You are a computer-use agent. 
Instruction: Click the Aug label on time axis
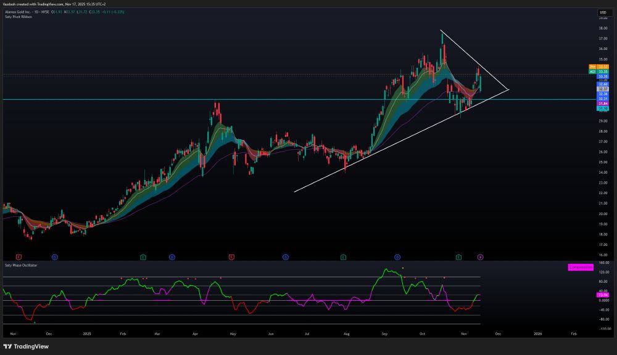pyautogui.click(x=346, y=334)
